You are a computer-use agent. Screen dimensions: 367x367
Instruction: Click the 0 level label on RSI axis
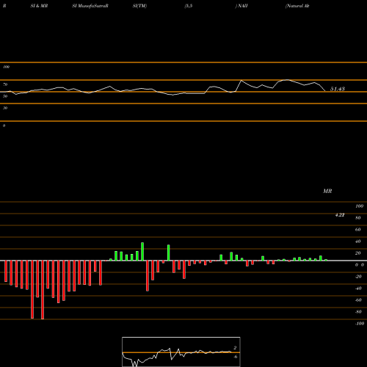click(x=4, y=126)
